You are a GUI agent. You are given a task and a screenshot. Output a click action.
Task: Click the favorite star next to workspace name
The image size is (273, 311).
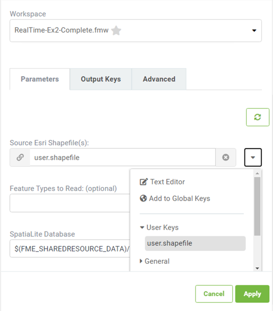(x=116, y=30)
